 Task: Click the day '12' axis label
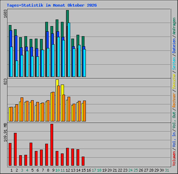[68, 170]
